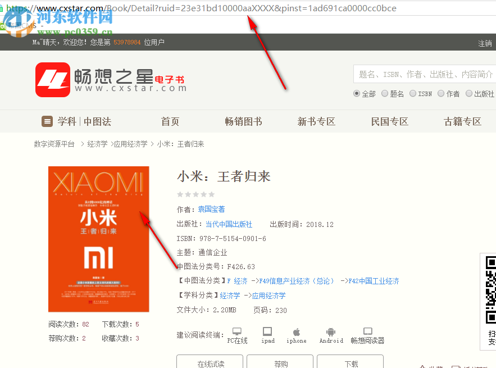Click the 注销 logout link
The width and height of the screenshot is (496, 368).
tap(485, 43)
